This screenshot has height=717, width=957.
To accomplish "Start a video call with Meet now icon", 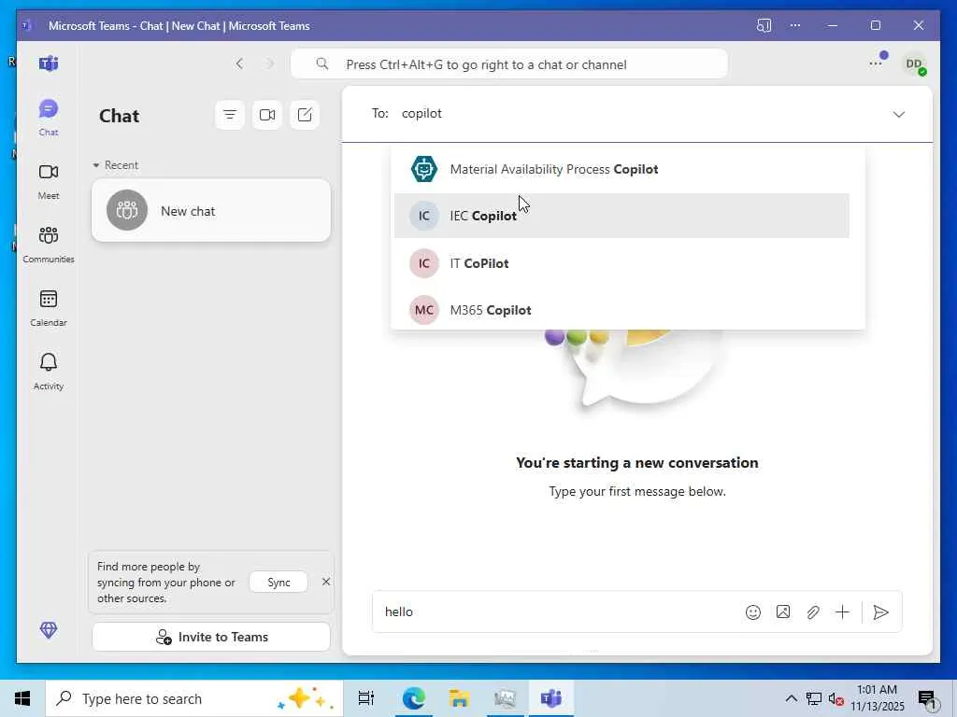I will pyautogui.click(x=267, y=115).
